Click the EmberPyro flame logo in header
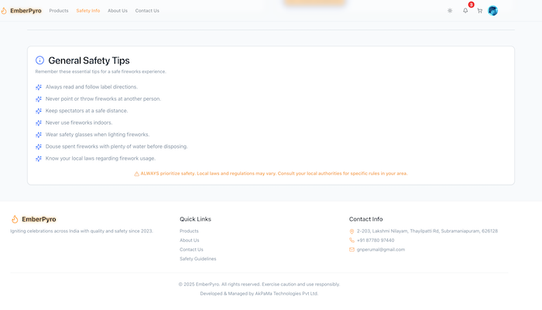This screenshot has width=542, height=310. 4,11
